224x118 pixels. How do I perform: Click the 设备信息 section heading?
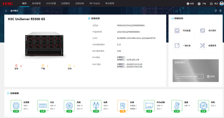pos(95,18)
